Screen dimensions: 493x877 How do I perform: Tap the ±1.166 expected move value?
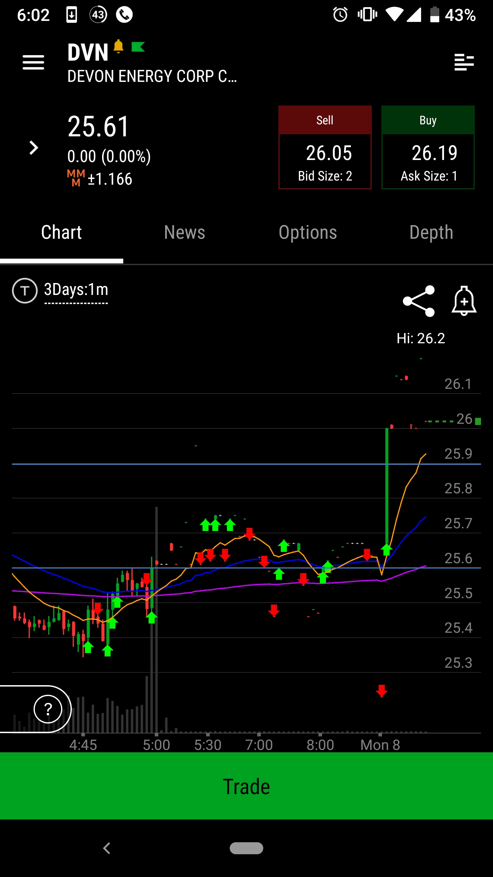point(110,179)
